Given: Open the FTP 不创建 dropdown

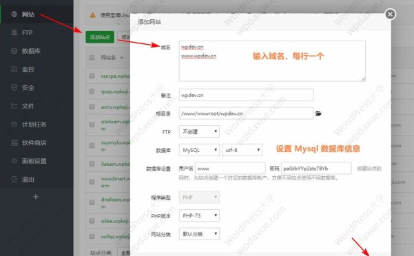Looking at the screenshot, I should click(x=199, y=131).
